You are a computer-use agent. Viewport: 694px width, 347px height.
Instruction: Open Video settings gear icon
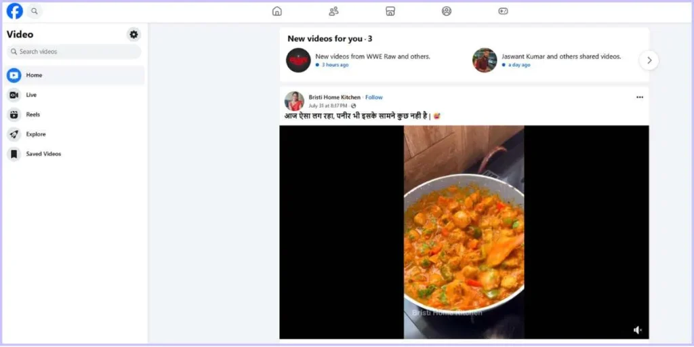coord(134,35)
